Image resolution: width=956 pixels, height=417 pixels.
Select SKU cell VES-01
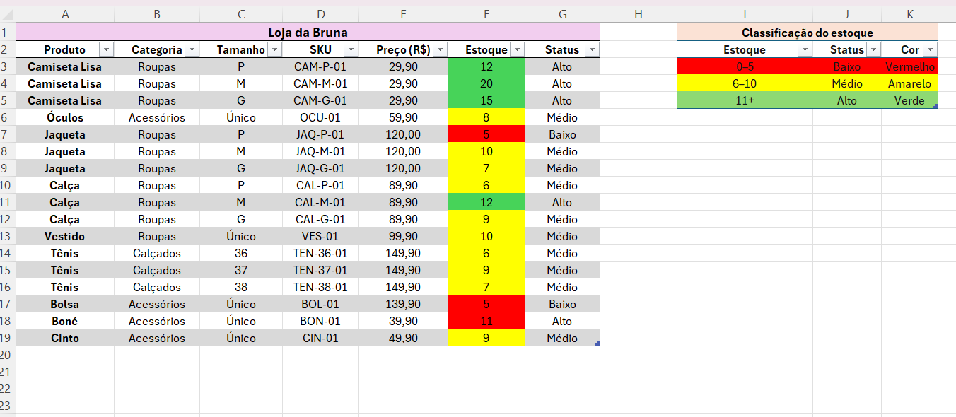(x=321, y=236)
